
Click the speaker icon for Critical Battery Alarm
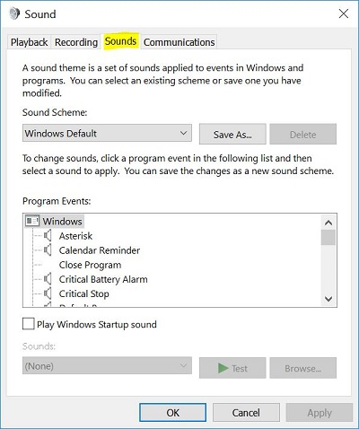48,279
